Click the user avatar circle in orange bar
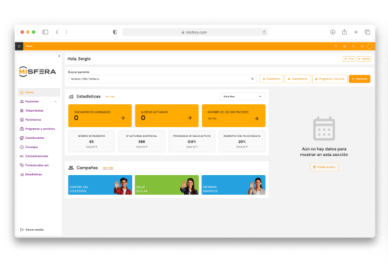The image size is (388, 275). [x=369, y=46]
